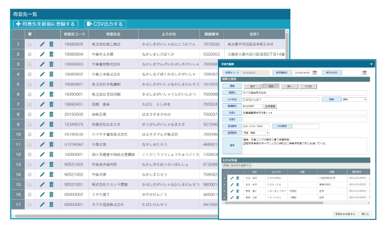
Task: Click ミヤケ建工 customer name cell
Action: click(113, 195)
